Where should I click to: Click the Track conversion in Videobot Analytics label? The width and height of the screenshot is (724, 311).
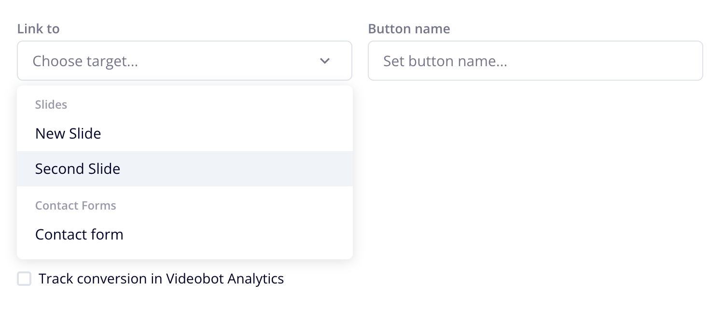161,279
